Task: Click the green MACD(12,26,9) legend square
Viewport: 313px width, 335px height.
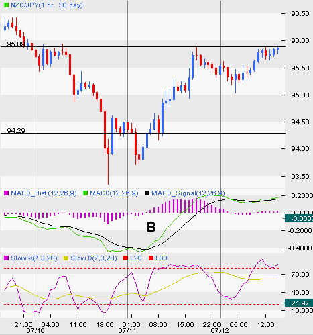Action: click(85, 193)
